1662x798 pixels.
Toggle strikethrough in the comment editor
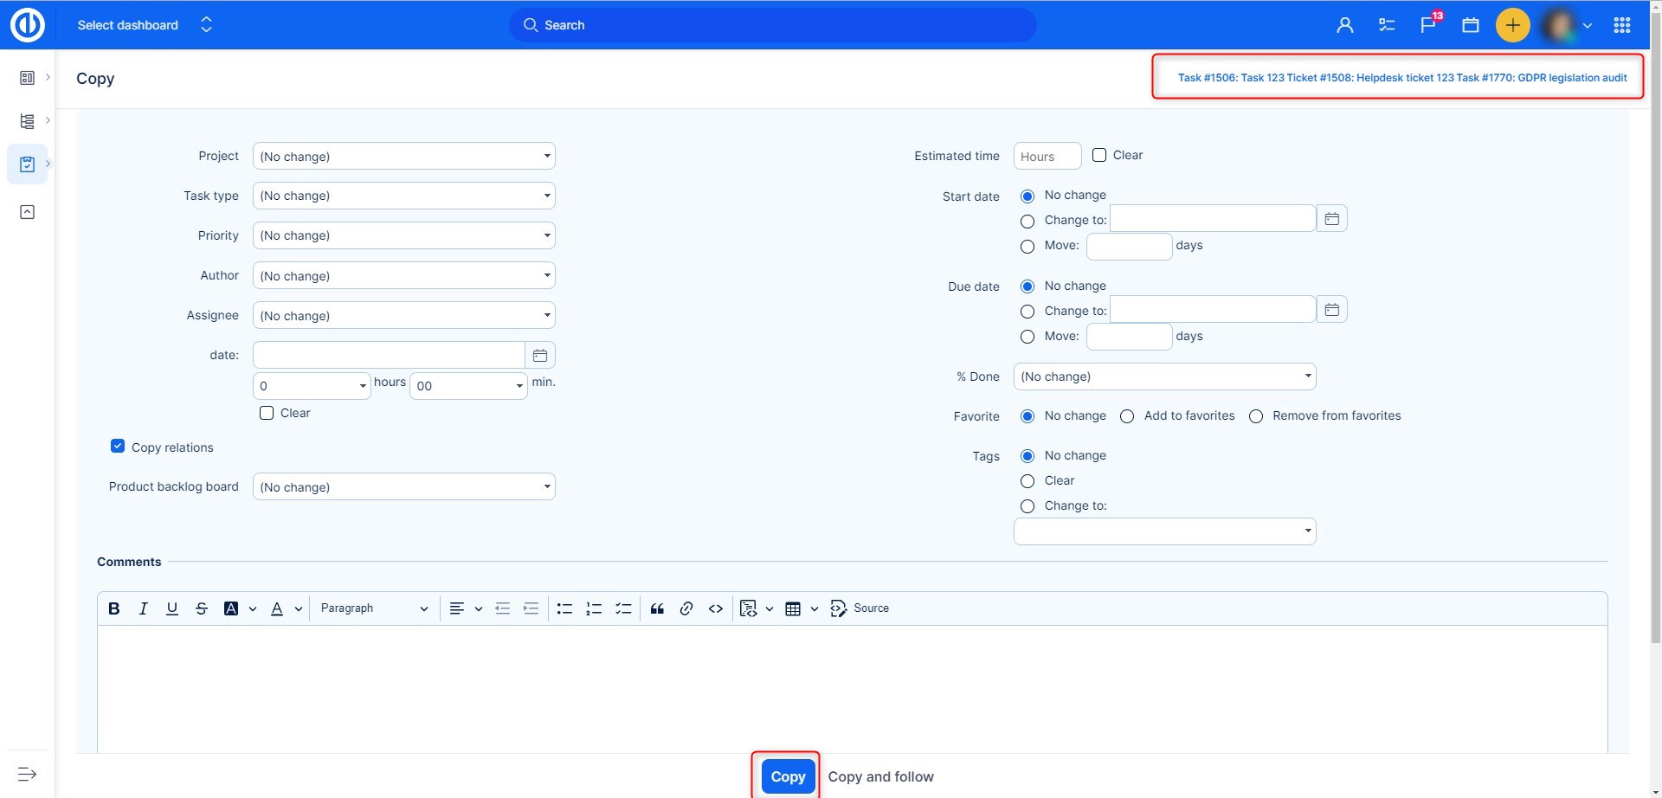201,608
